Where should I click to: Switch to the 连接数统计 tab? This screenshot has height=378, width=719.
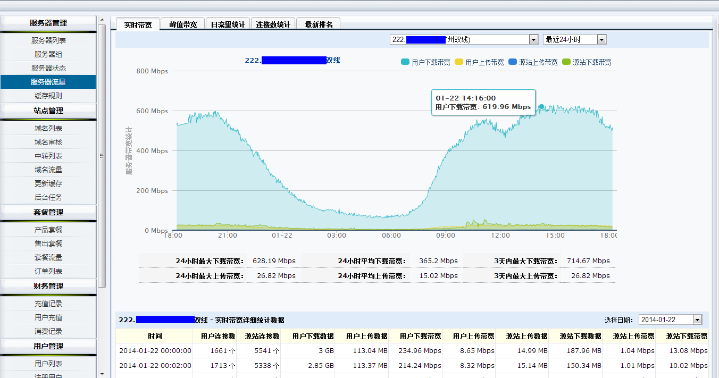(x=273, y=24)
